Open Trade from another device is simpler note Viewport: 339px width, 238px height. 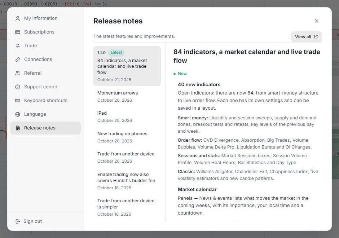click(127, 207)
